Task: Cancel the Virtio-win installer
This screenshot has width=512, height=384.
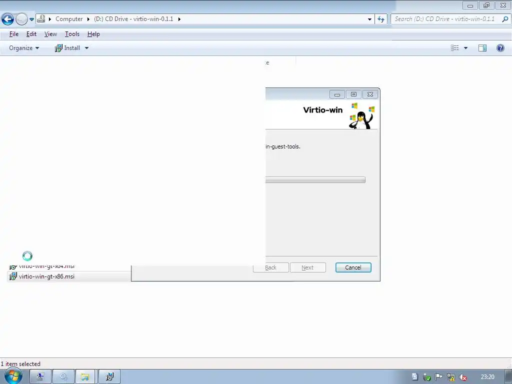Action: [353, 267]
